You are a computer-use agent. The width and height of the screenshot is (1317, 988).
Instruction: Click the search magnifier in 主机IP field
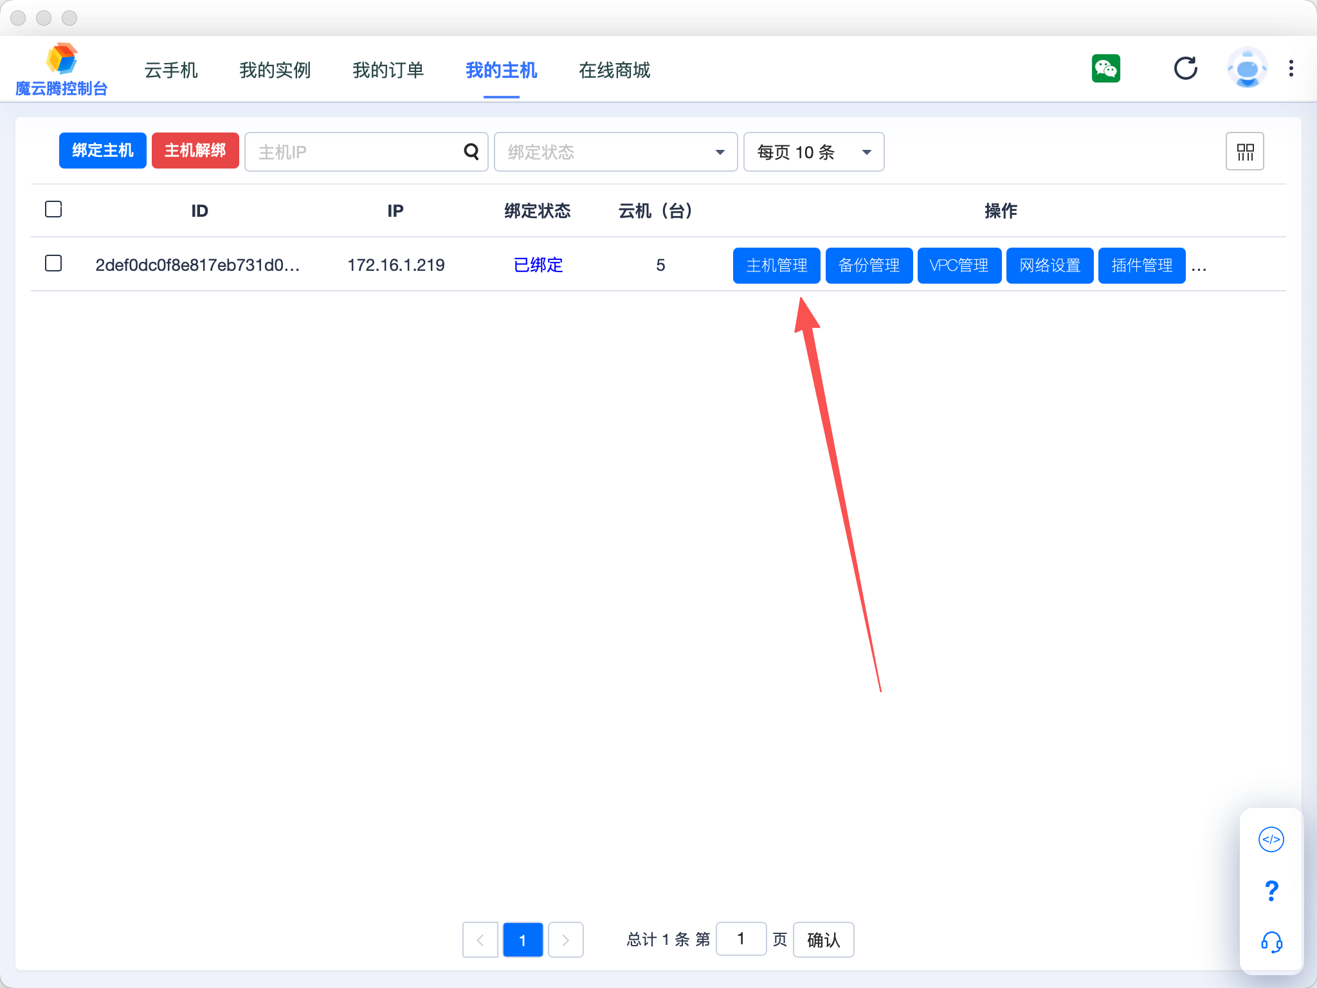(x=471, y=152)
